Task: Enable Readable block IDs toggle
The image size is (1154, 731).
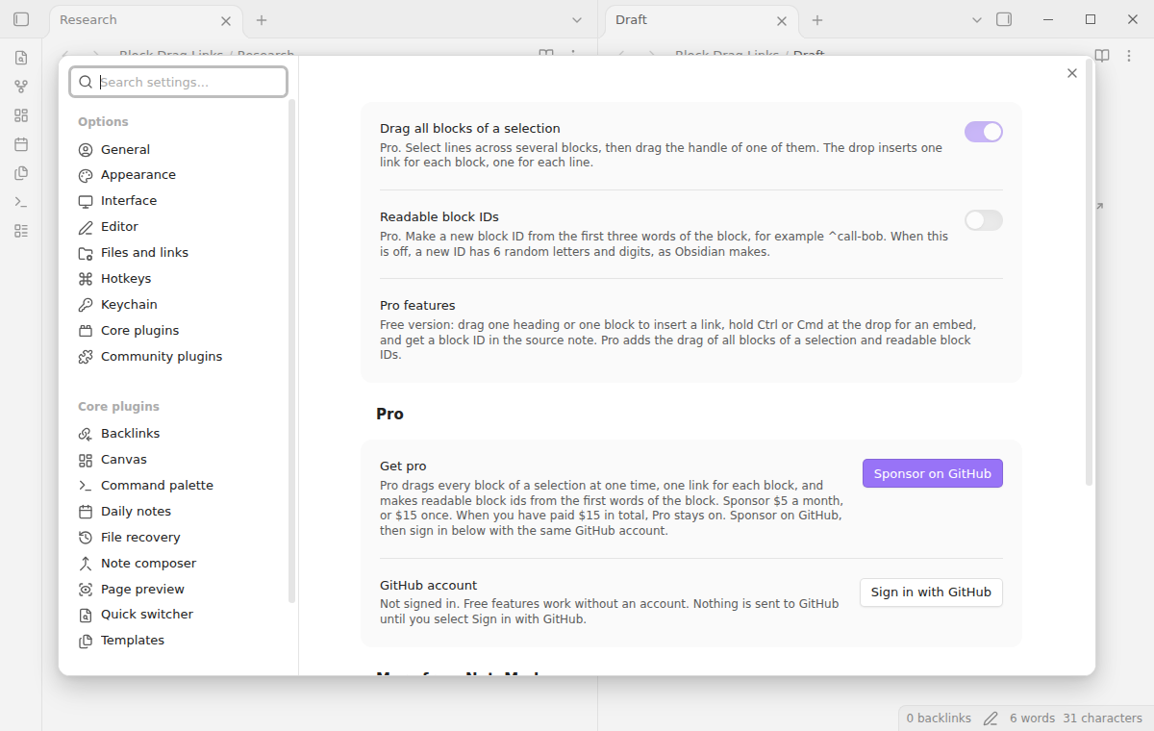Action: click(984, 220)
